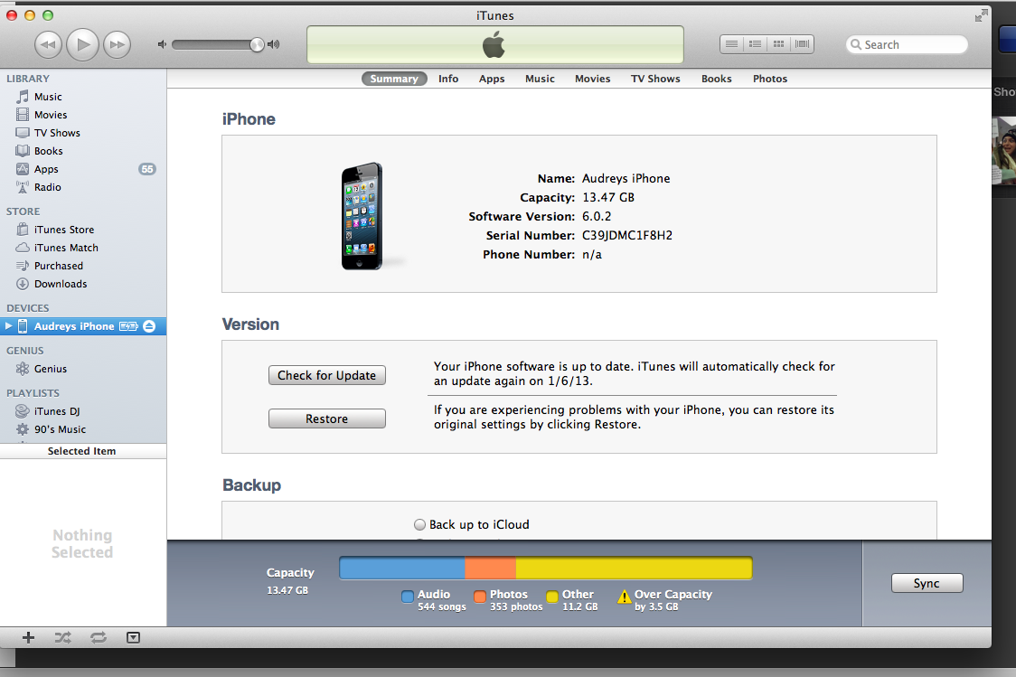Open iTunes Match in the sidebar

coord(83,248)
